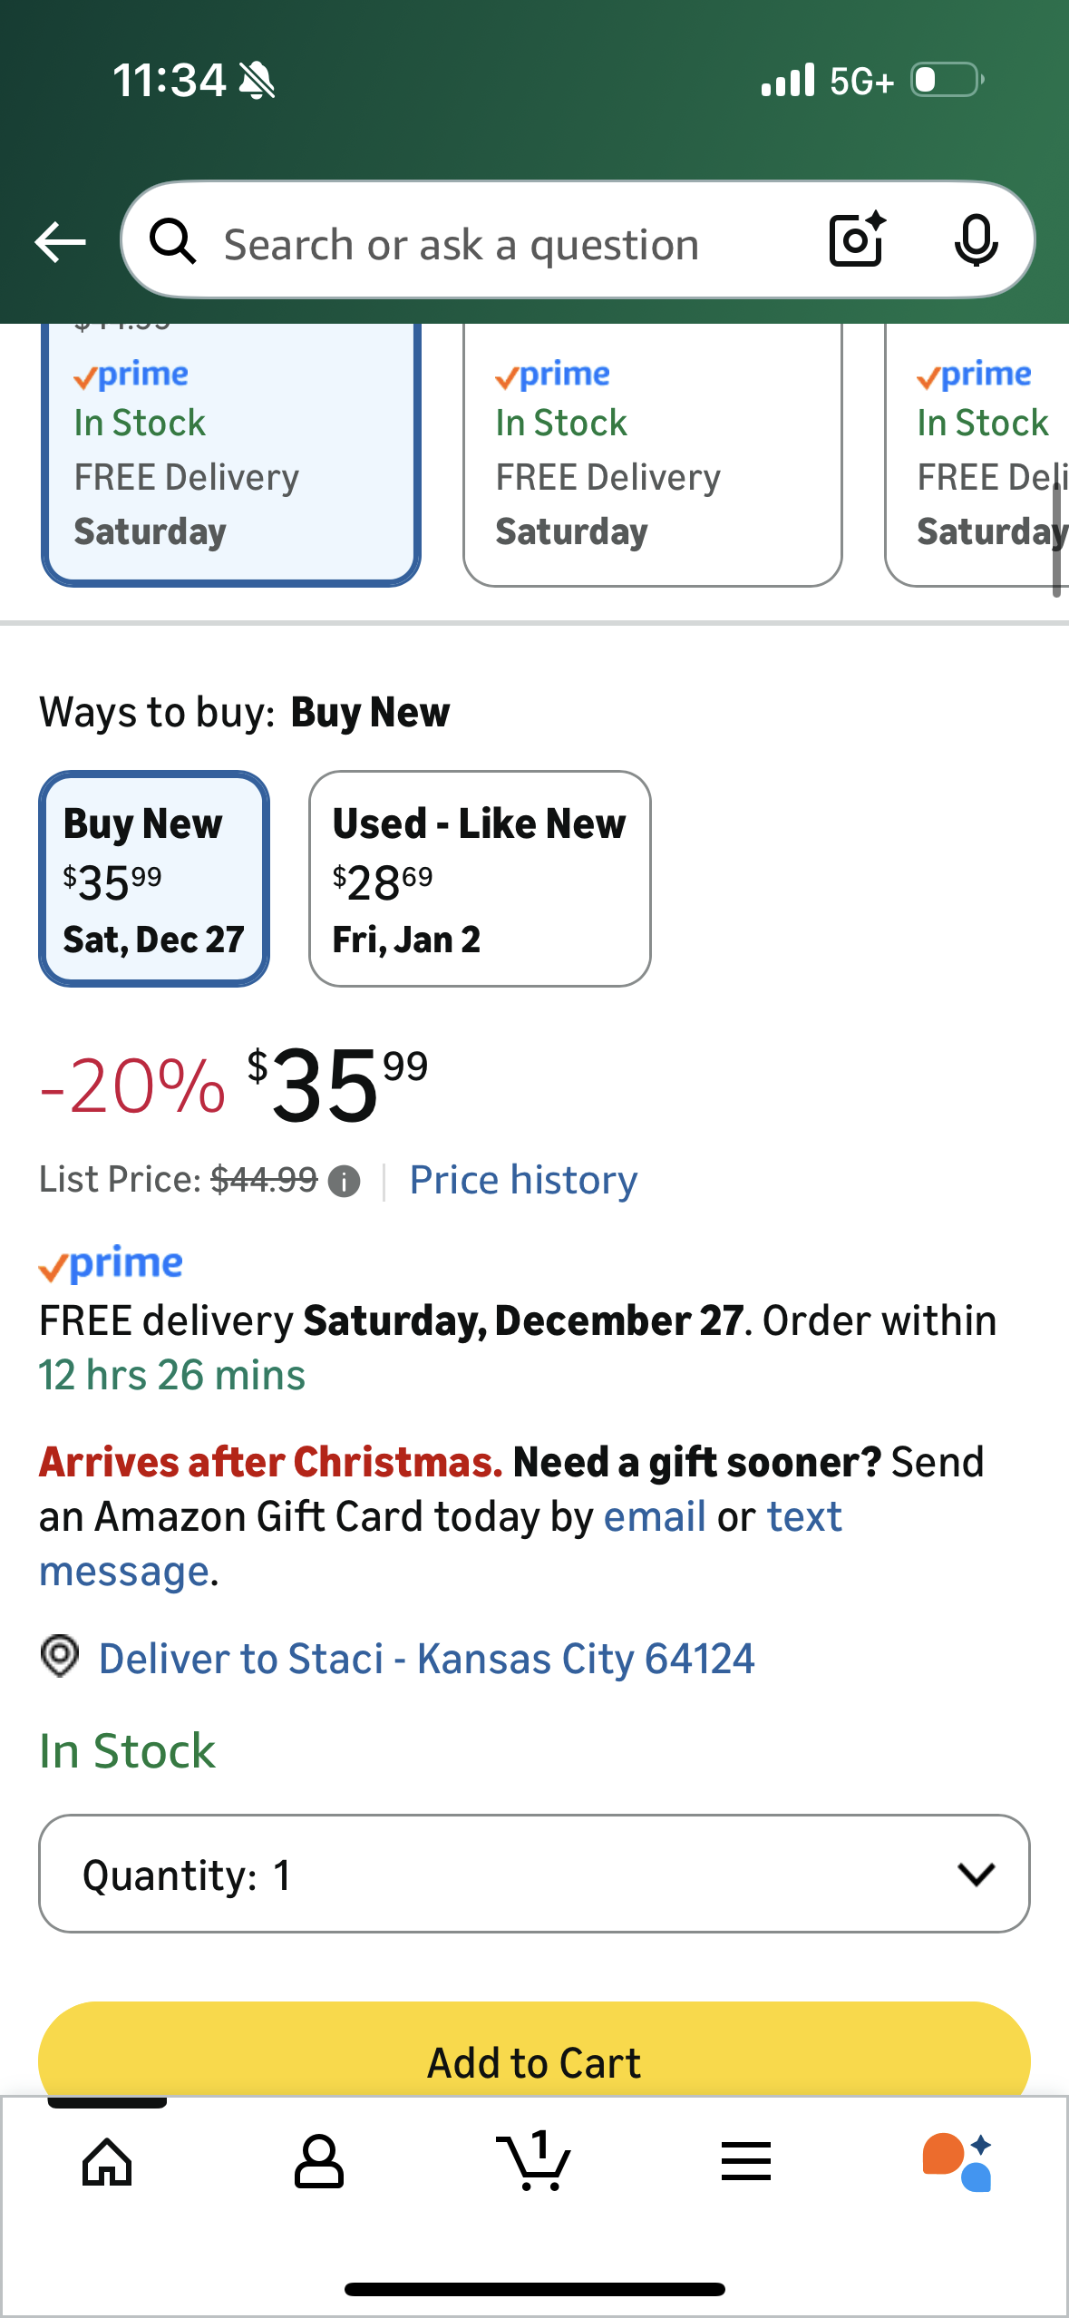Select the Buy New option
Viewport: 1069px width, 2318px height.
[x=154, y=879]
